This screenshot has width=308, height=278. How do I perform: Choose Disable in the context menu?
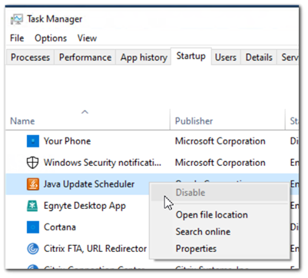[220, 193]
